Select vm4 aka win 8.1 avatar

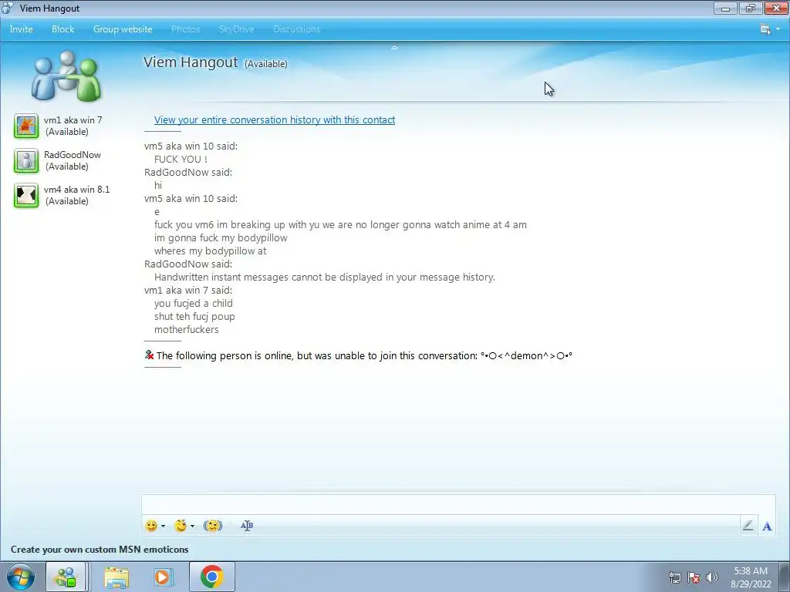pos(25,195)
